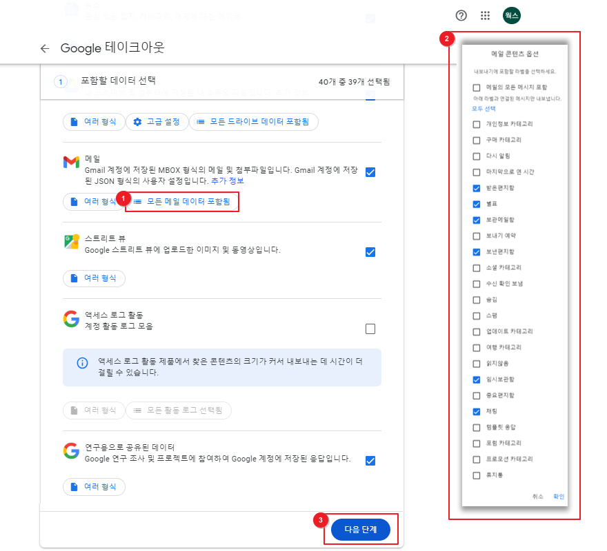Screen dimensions: 607x551
Task: Click the 40개 중 39개 선택됨 text
Action: tap(354, 82)
